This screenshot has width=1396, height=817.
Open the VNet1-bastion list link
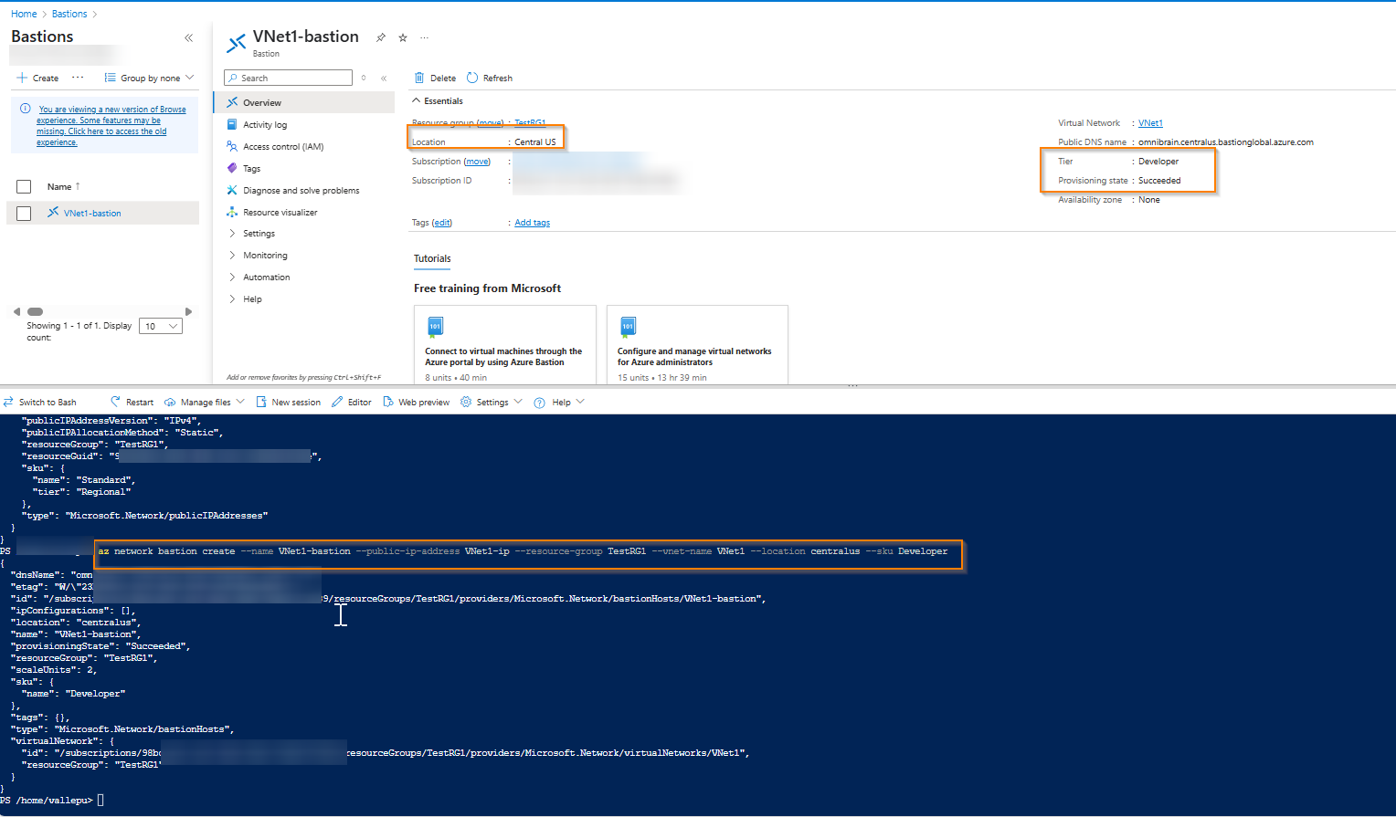92,213
